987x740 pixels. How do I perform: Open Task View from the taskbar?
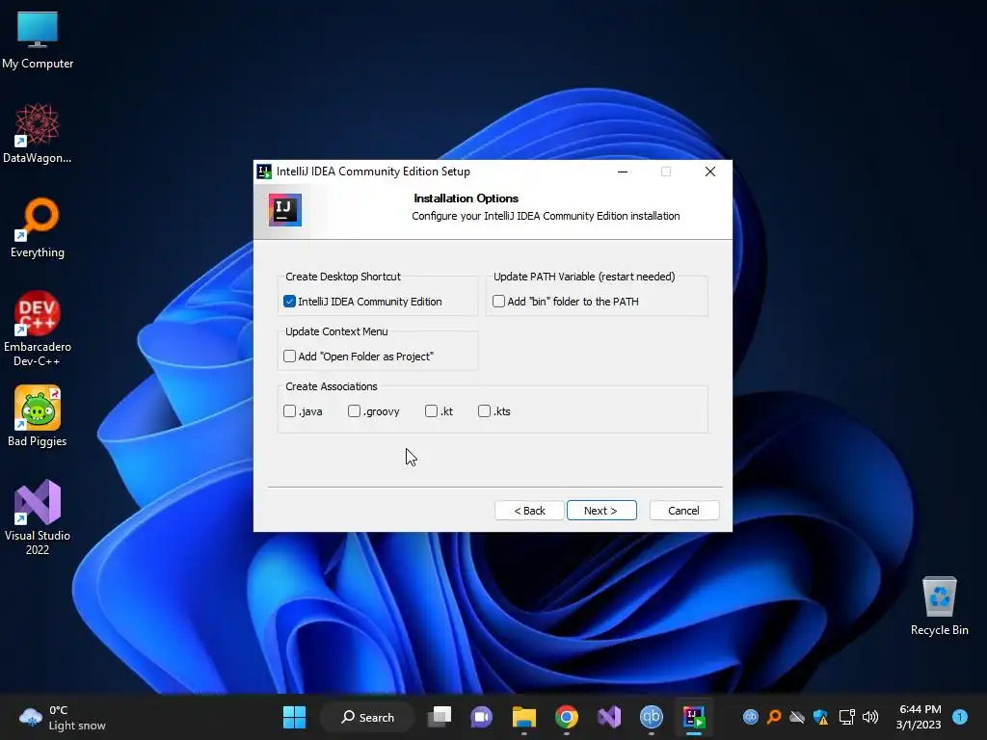tap(440, 717)
